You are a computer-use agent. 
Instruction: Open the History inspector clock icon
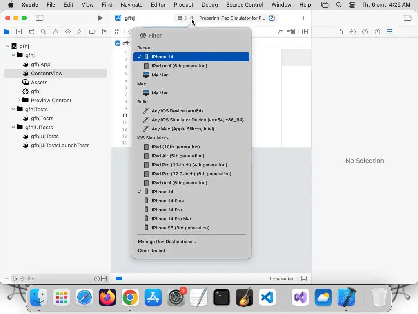click(x=353, y=32)
